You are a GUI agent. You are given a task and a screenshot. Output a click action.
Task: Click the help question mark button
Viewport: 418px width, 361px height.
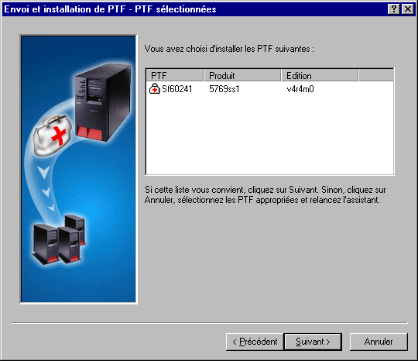394,9
